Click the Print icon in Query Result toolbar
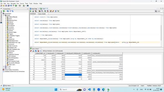Screen dimensions: 164x92 coord(33,51)
